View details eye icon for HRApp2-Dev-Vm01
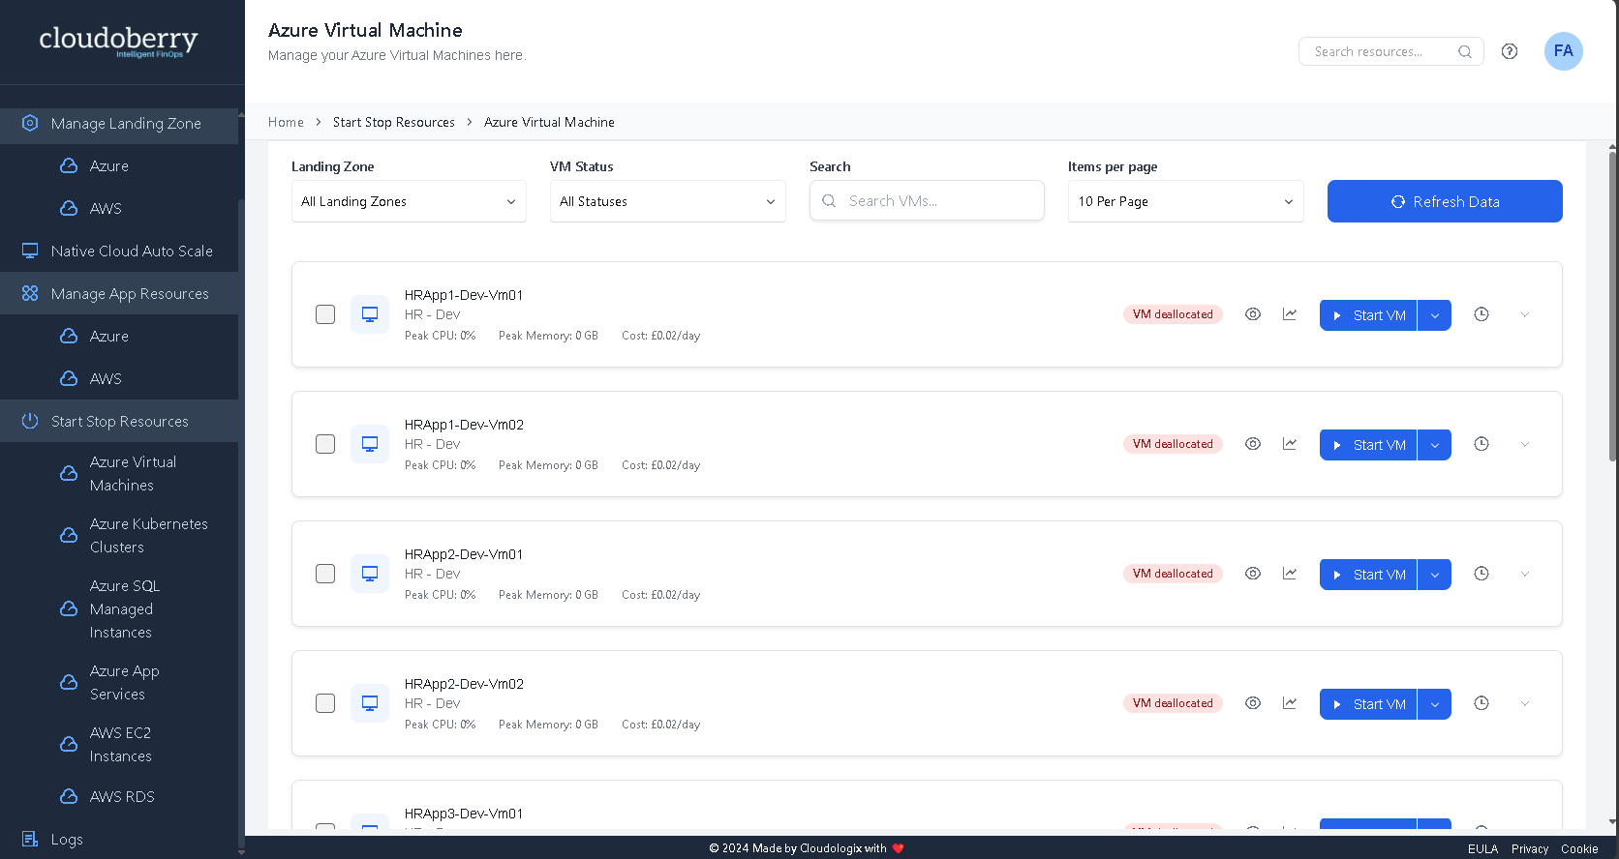 [1253, 574]
